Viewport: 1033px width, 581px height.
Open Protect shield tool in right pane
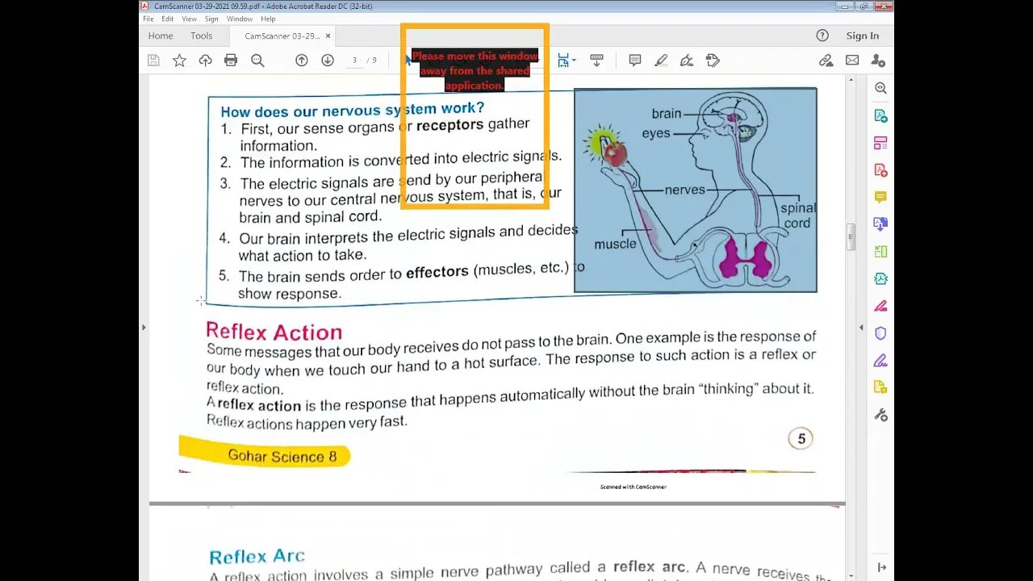pyautogui.click(x=880, y=333)
